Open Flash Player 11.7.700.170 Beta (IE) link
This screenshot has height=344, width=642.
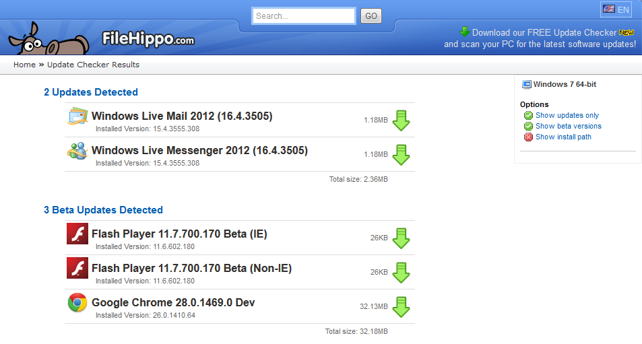pos(179,234)
